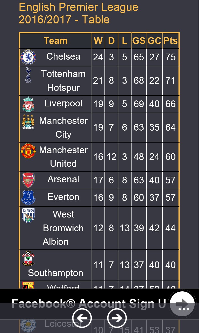This screenshot has height=333, width=199.
Task: Tap the Tottenham Hotspur crest icon
Action: [x=28, y=75]
